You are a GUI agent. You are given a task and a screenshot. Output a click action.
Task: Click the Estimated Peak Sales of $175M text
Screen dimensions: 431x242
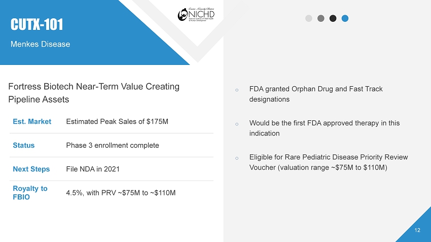[117, 122]
